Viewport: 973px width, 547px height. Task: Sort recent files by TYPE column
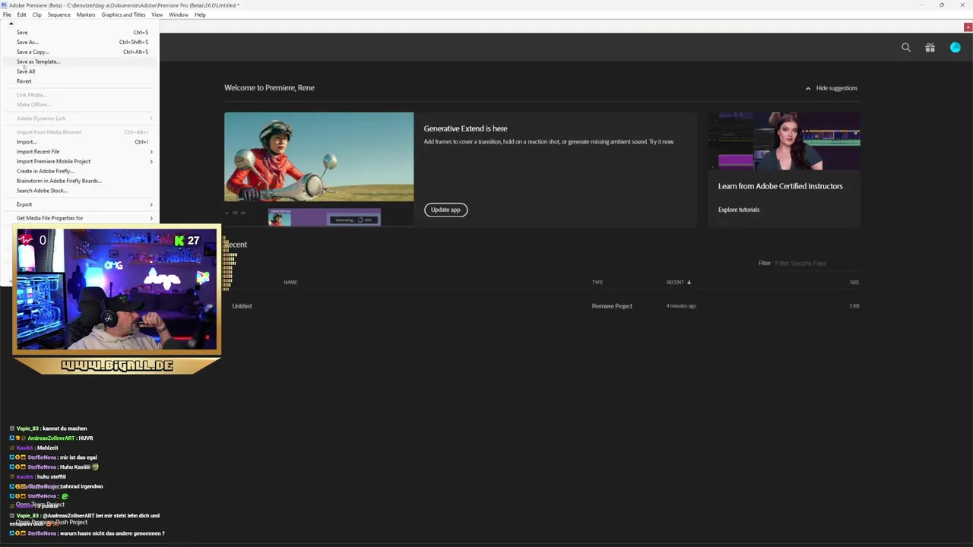[597, 283]
